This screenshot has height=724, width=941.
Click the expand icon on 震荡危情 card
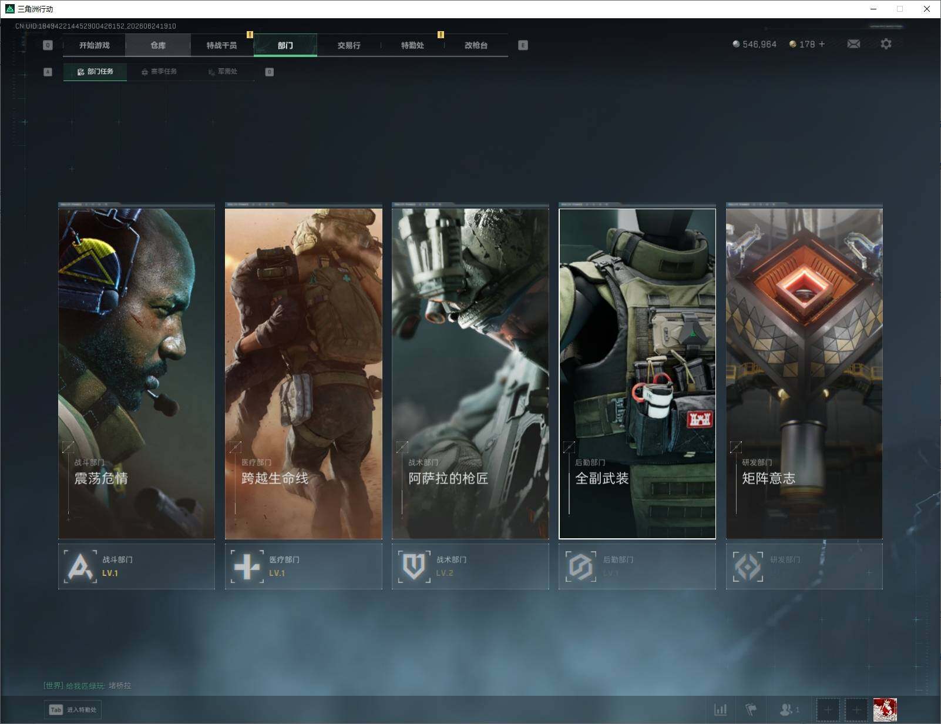coord(69,447)
